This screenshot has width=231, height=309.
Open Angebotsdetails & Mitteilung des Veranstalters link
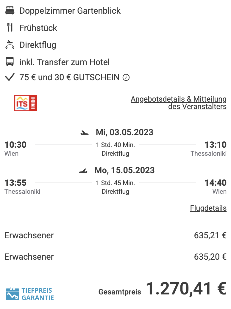[179, 103]
